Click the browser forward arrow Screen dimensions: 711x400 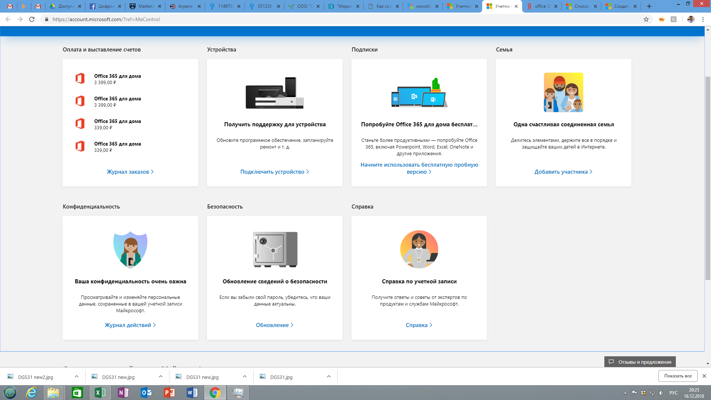coord(20,19)
